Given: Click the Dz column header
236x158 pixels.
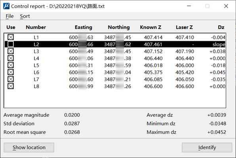Looking at the screenshot, I should [221, 27].
